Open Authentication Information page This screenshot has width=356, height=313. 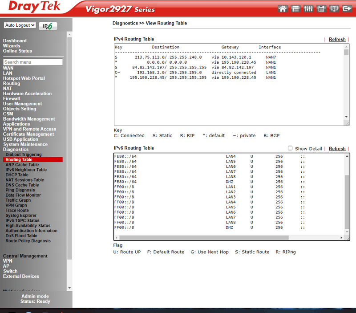coord(31,231)
